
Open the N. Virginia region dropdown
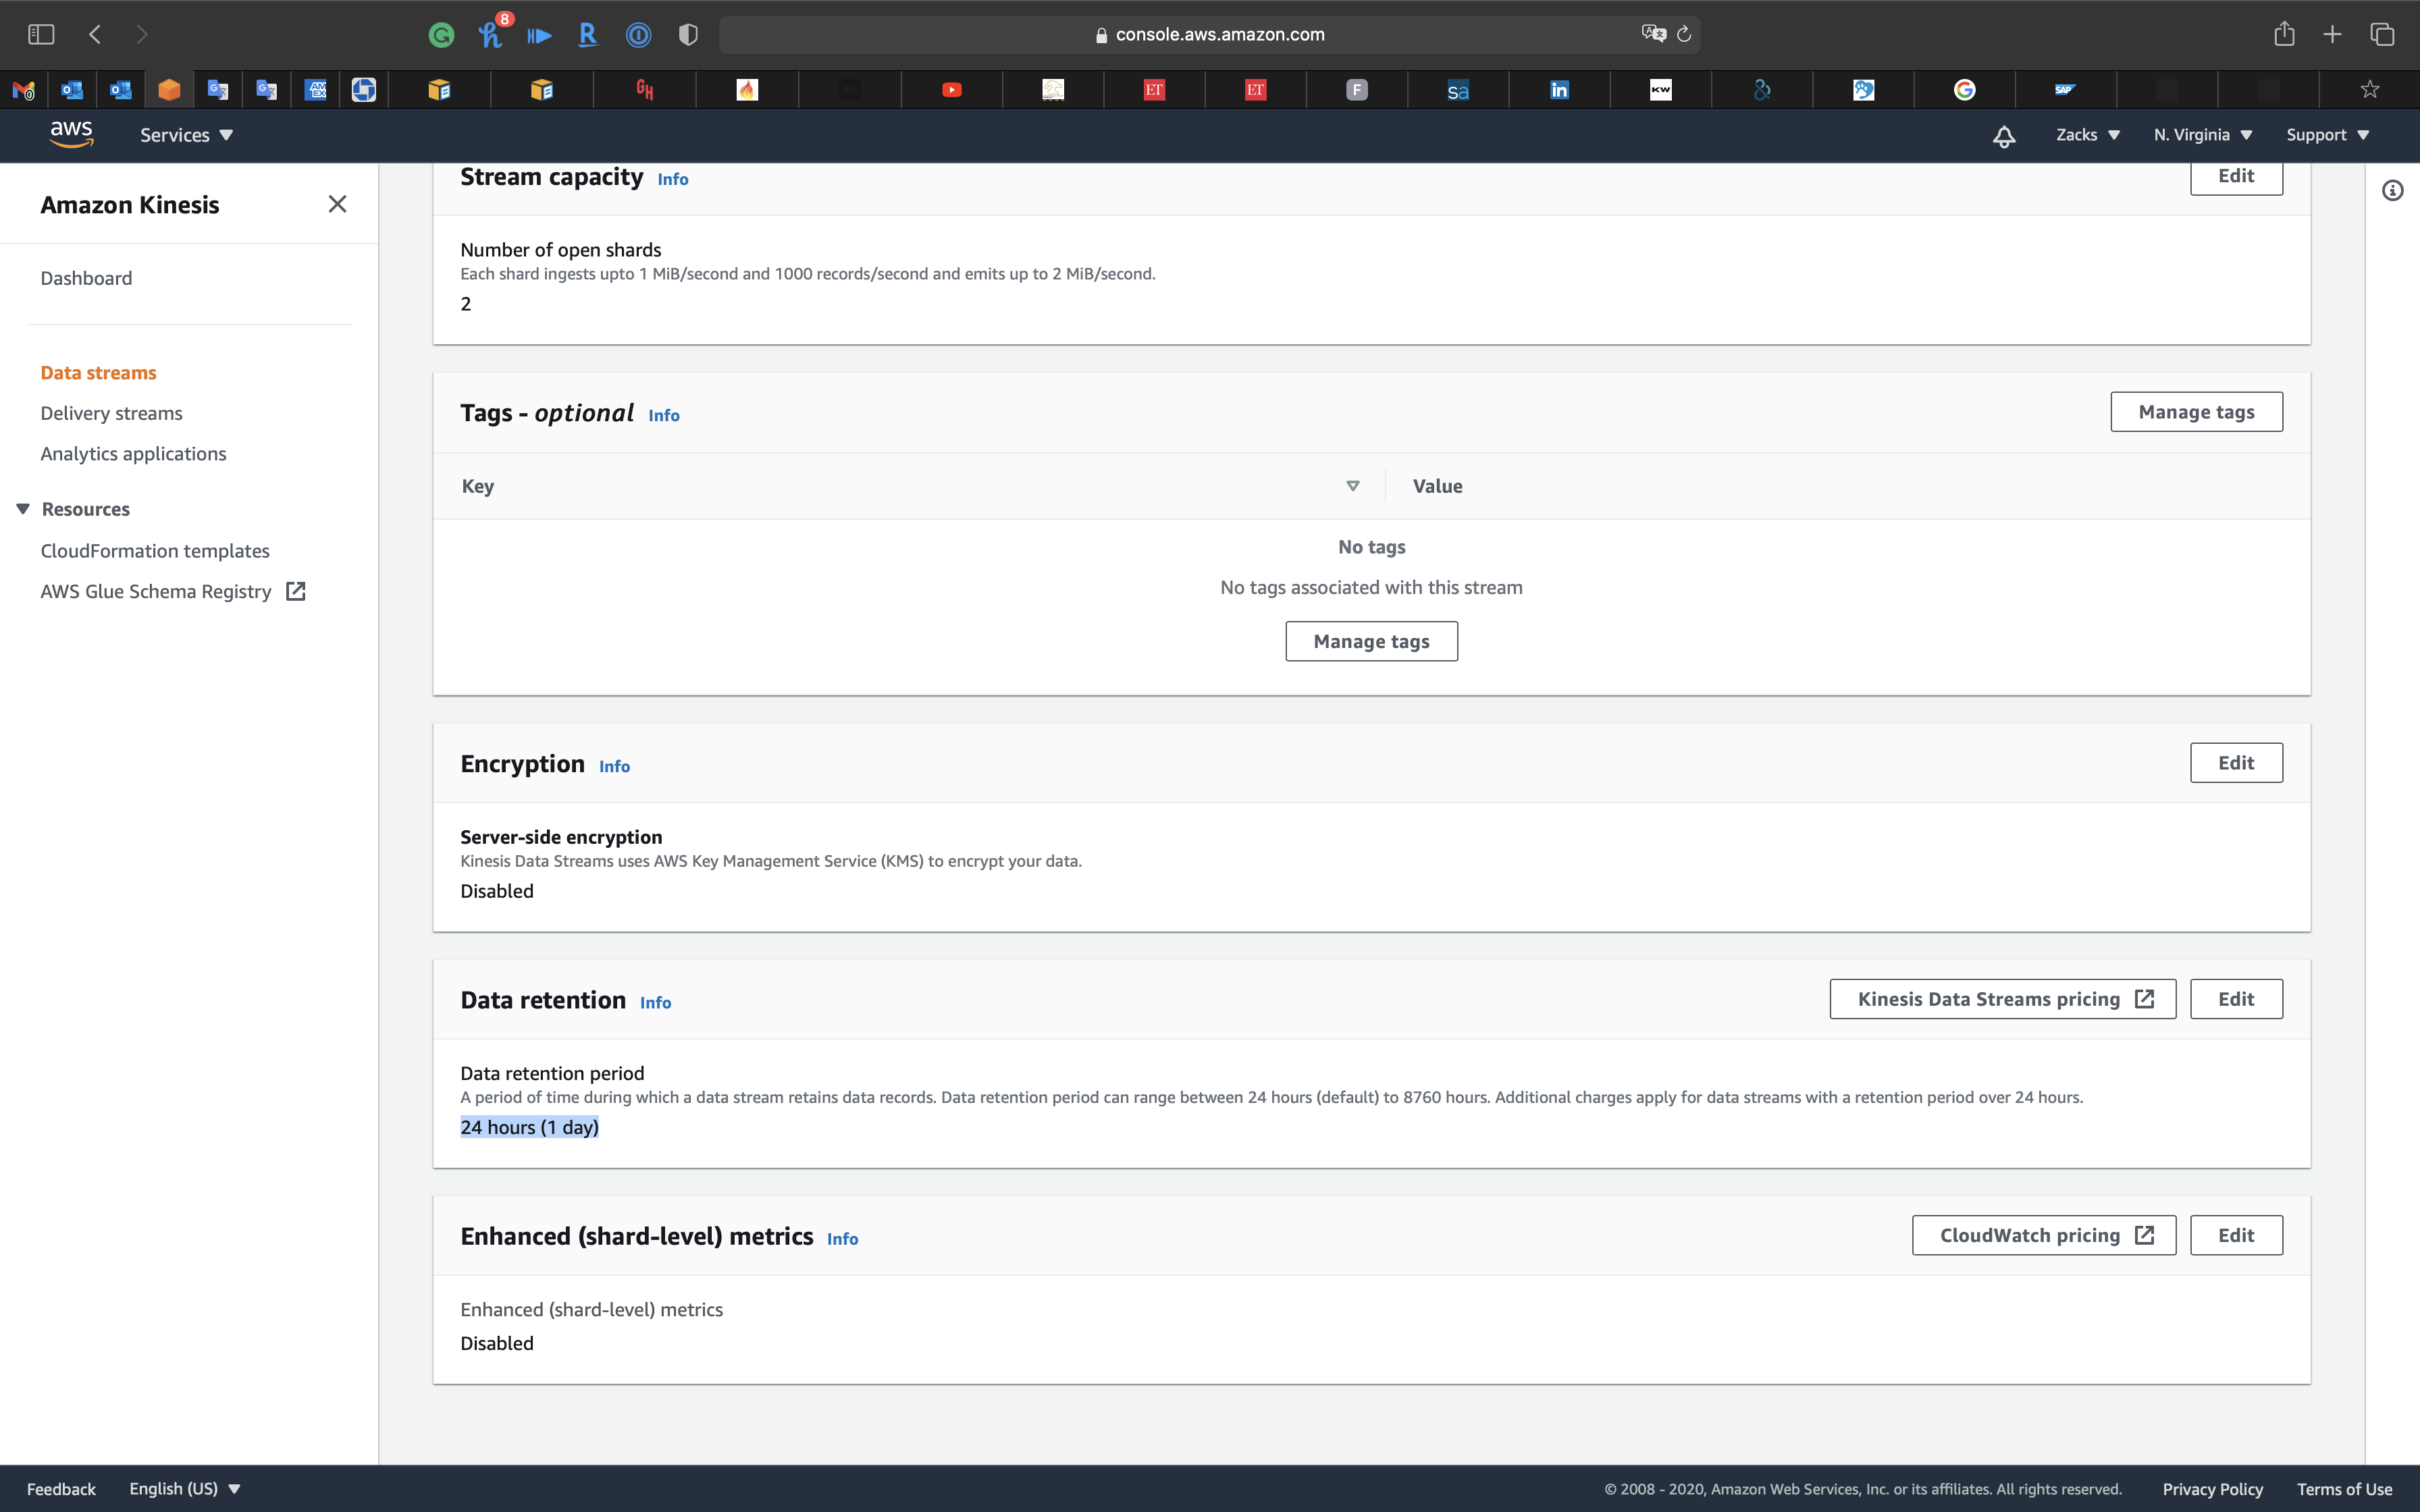(2202, 135)
